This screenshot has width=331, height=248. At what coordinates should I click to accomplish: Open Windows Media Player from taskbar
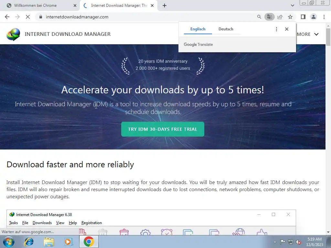click(68, 242)
